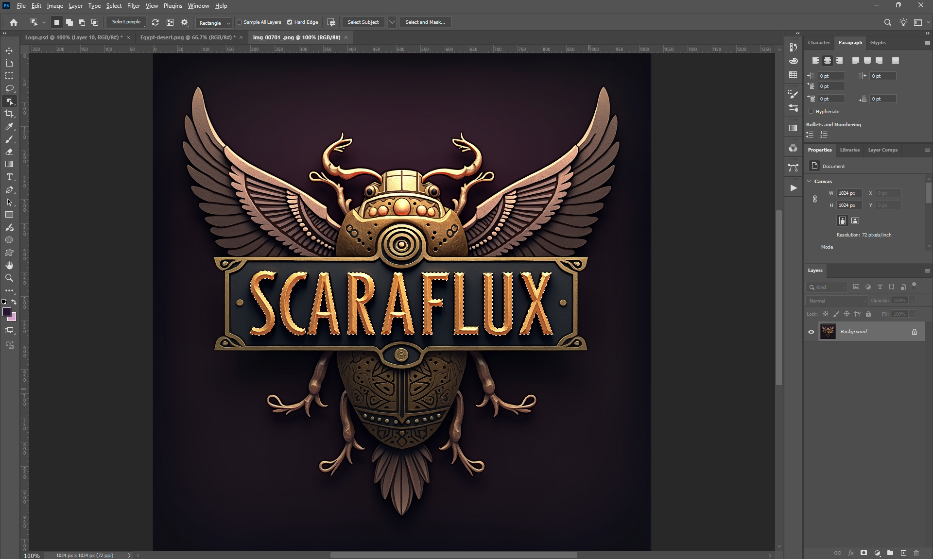Image resolution: width=933 pixels, height=559 pixels.
Task: Select the Pen tool
Action: [x=9, y=189]
